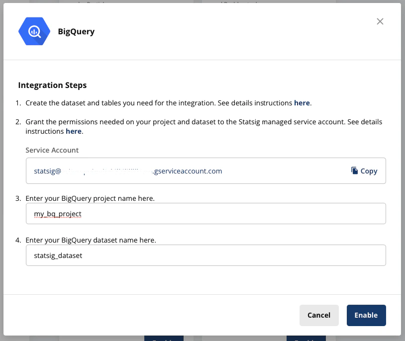Image resolution: width=405 pixels, height=341 pixels.
Task: Click the Copy text for the service account
Action: [369, 171]
